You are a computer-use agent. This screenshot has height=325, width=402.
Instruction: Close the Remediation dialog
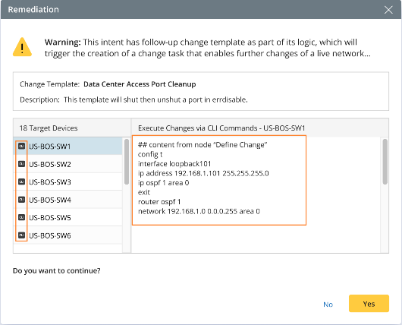[x=388, y=10]
